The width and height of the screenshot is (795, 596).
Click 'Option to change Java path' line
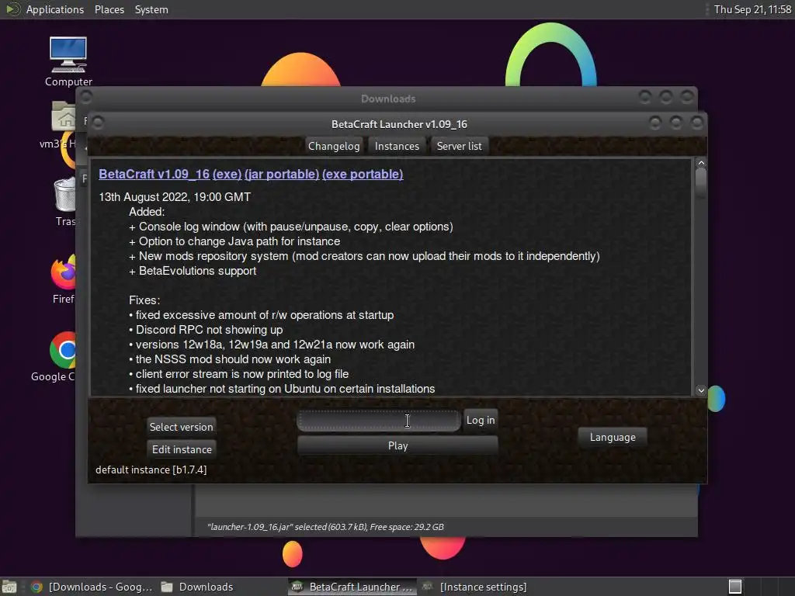tap(234, 241)
